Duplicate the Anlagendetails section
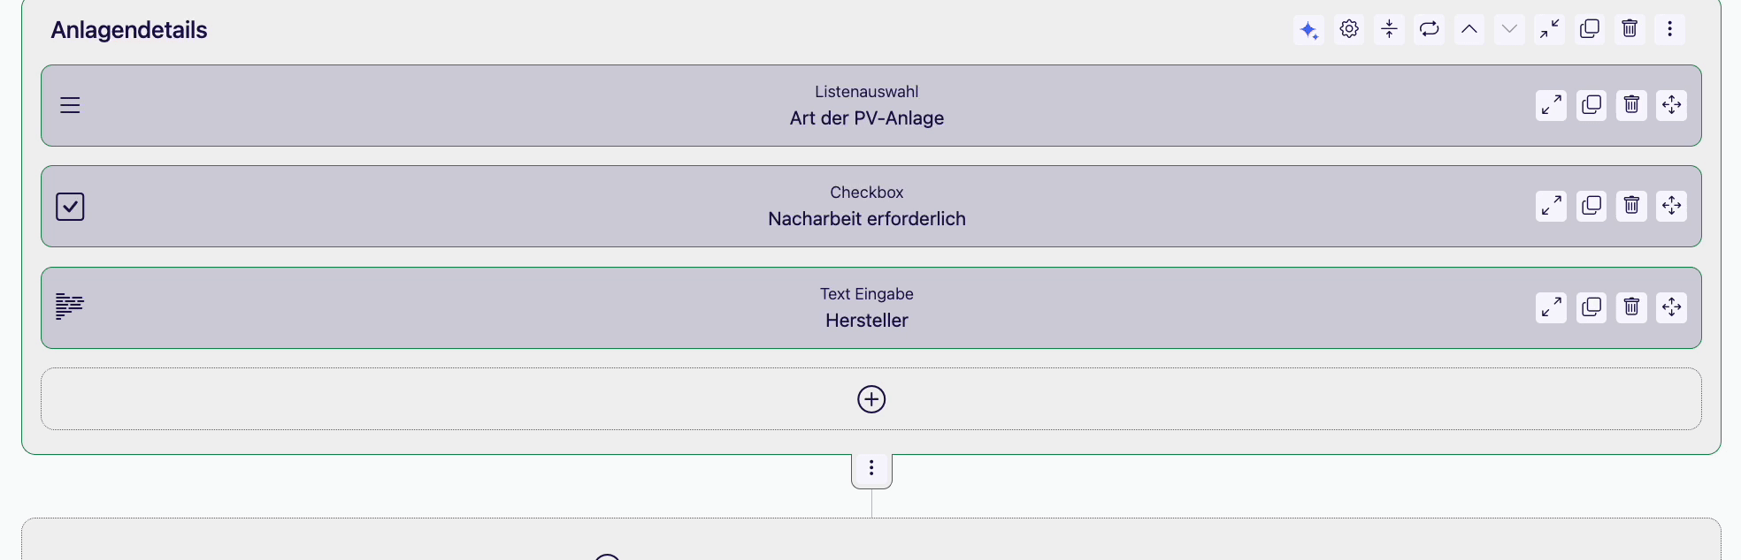 pyautogui.click(x=1590, y=29)
